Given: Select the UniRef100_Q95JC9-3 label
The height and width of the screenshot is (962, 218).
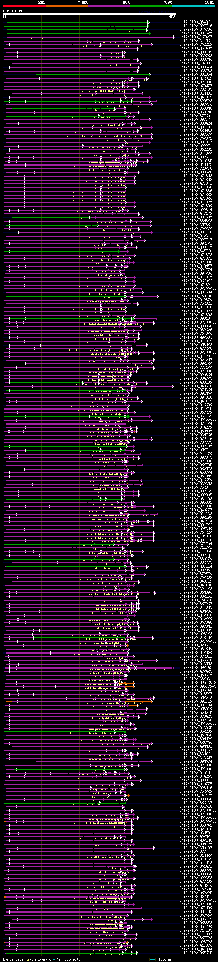Looking at the screenshot, I should point(198,686).
